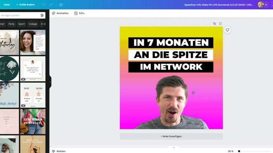Click Größe ändern button

point(26,5)
